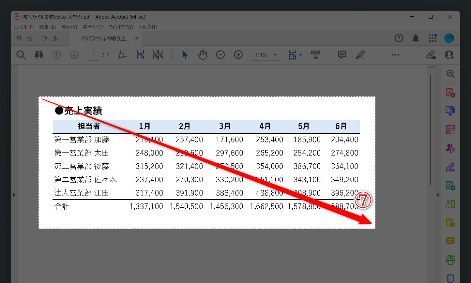The image size is (471, 283).
Task: View notifications via the bell icon
Action: 416,38
